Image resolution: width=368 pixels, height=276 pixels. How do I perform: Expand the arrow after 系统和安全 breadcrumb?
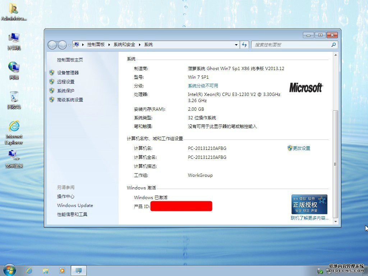(140, 45)
